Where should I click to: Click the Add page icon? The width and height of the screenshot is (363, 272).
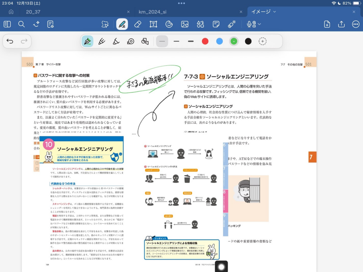click(x=327, y=24)
